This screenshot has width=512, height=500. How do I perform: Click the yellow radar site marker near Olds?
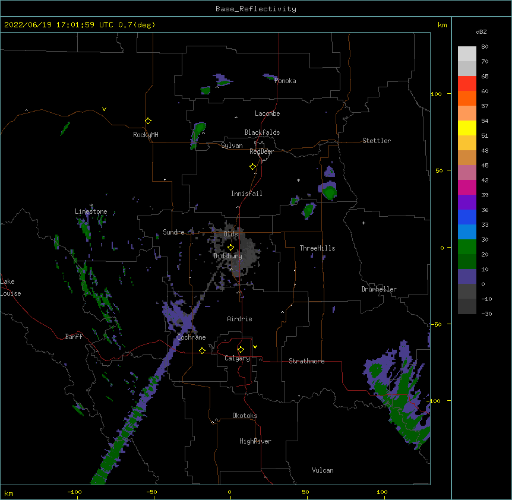point(230,247)
